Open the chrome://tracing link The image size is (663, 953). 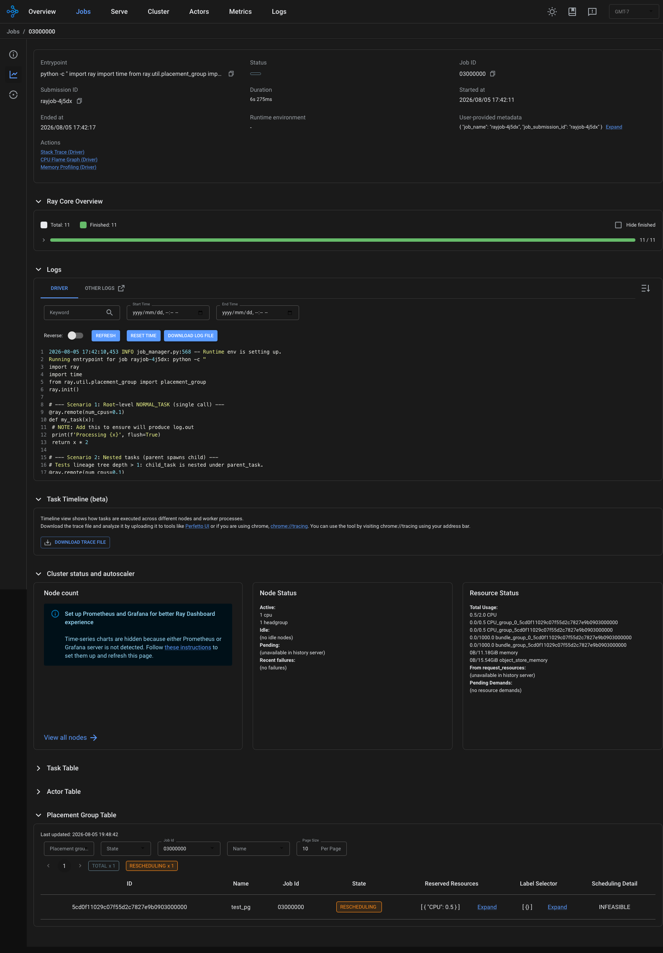click(289, 526)
